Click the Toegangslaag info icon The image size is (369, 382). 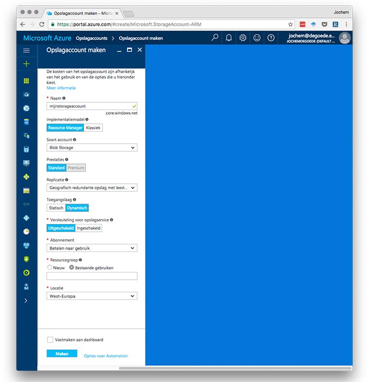coord(74,200)
